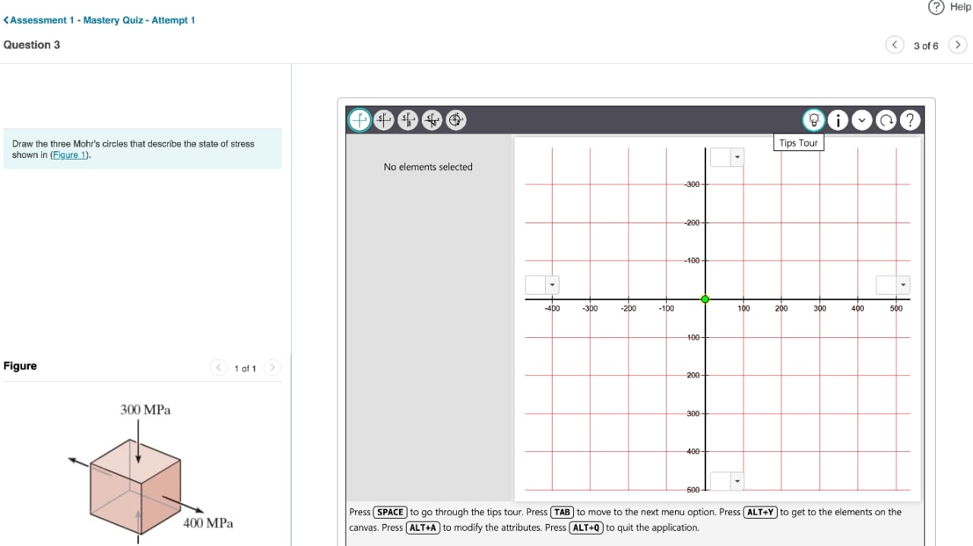Start the Tips Tour lightbulb icon

click(x=813, y=120)
